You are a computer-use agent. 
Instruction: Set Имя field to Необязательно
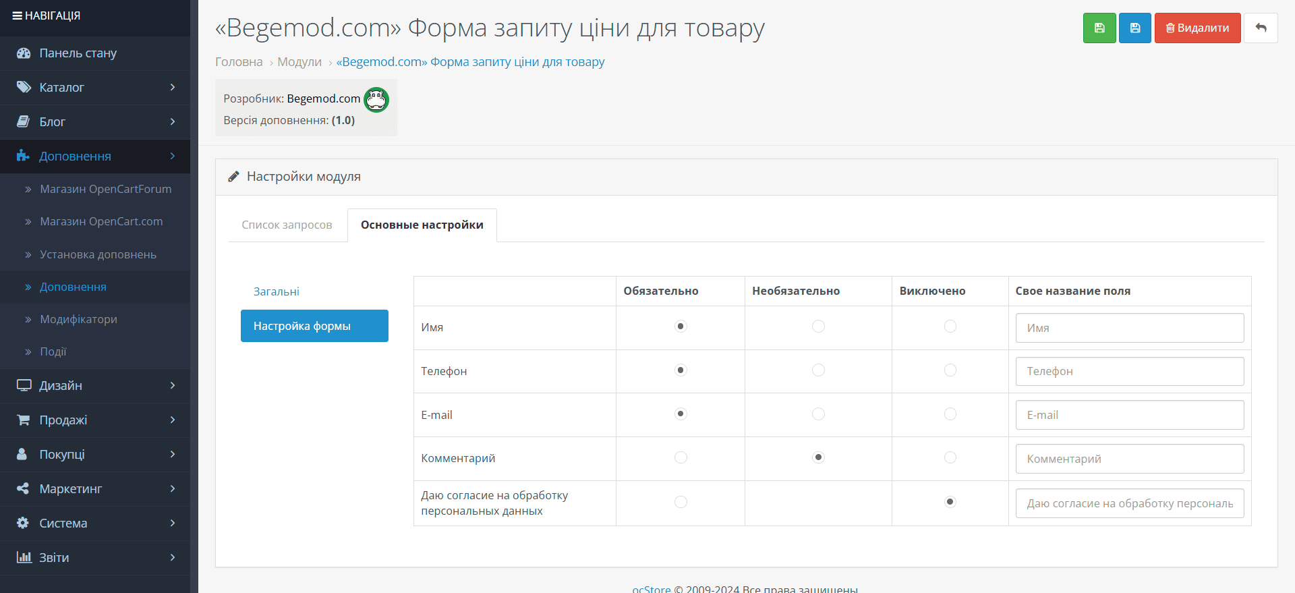pyautogui.click(x=818, y=327)
